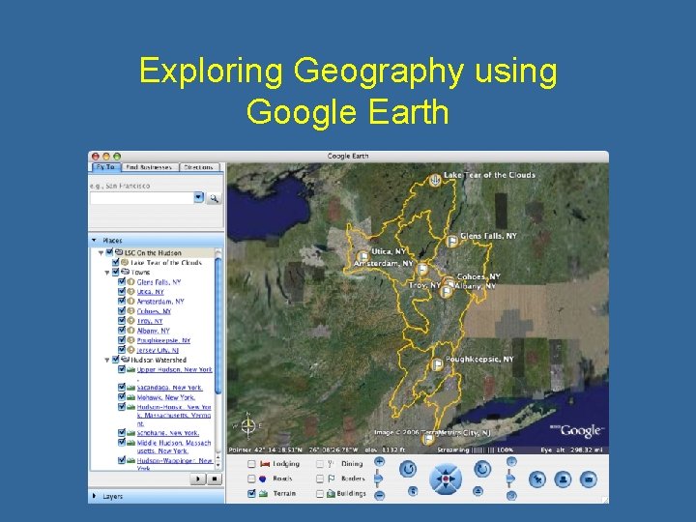The width and height of the screenshot is (696, 522).
Task: Select Amsterdam, NY in Towns list
Action: tap(160, 302)
